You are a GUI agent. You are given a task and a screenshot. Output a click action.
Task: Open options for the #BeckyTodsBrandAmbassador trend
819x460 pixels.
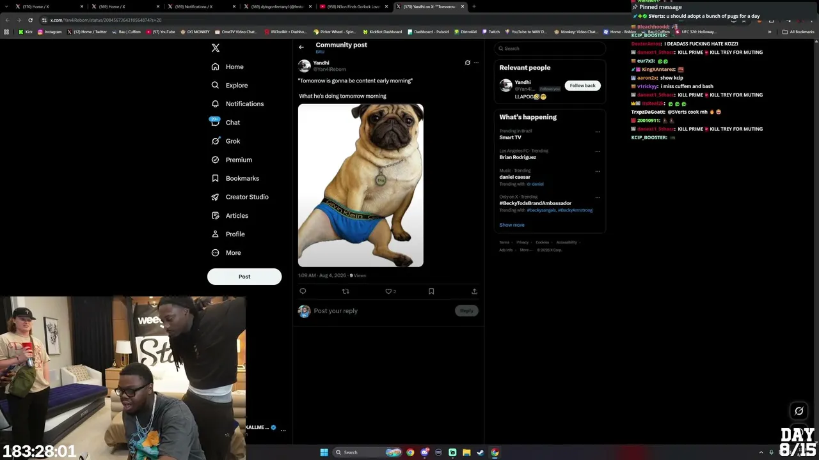click(598, 197)
